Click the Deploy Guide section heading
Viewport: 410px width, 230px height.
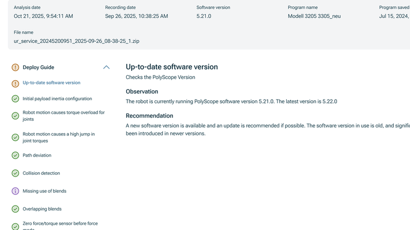point(38,67)
